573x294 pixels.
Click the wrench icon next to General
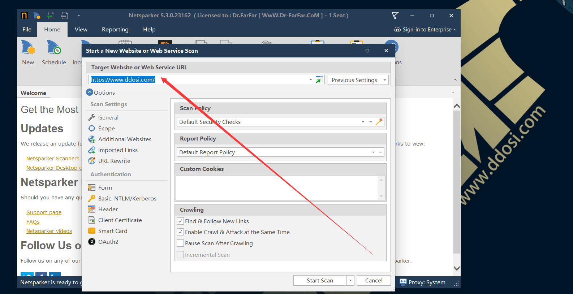click(92, 117)
